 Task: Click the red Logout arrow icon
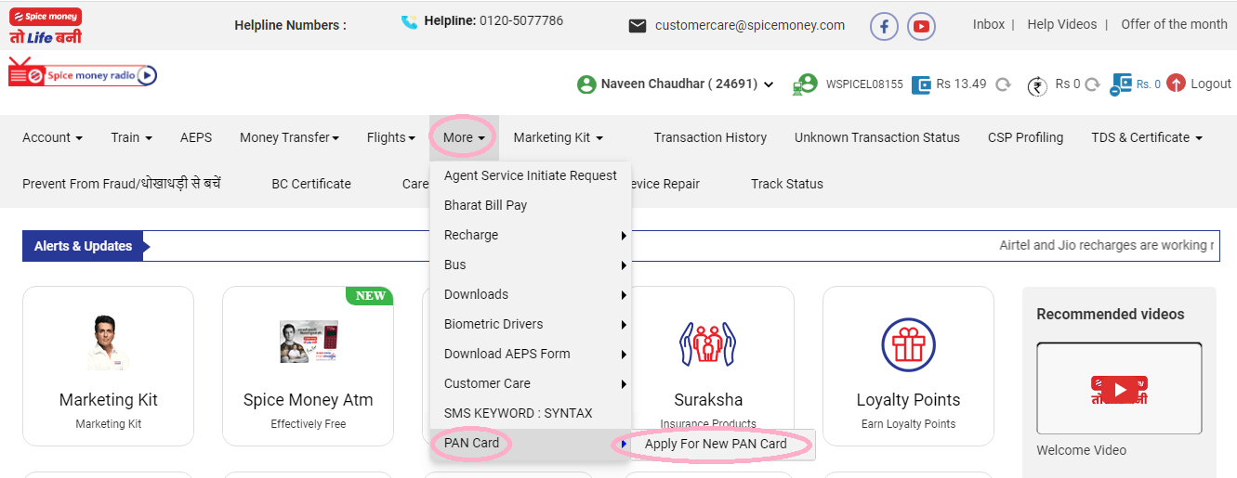click(1176, 84)
